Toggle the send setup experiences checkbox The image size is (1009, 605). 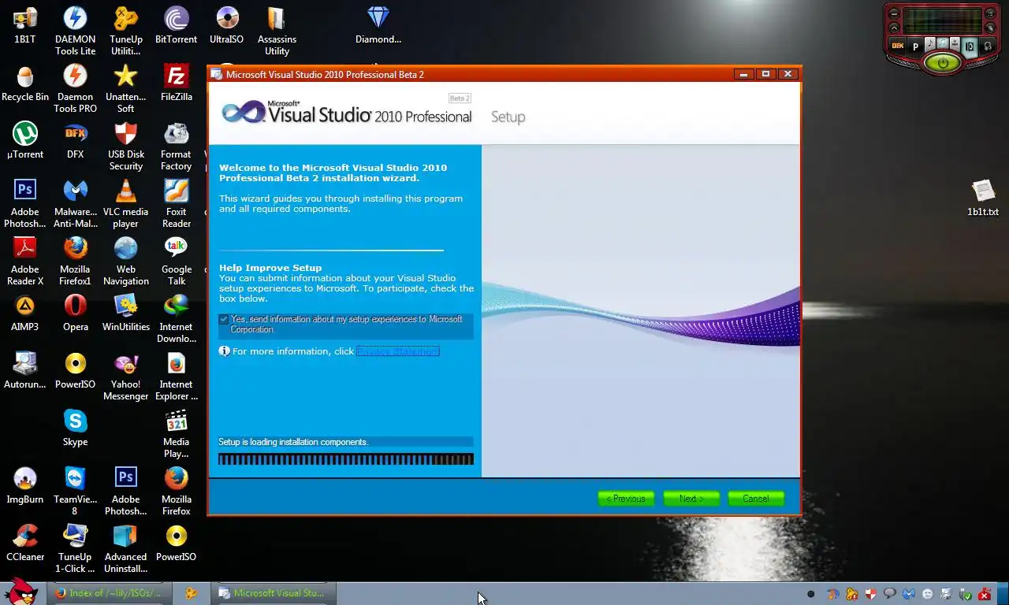(x=224, y=320)
